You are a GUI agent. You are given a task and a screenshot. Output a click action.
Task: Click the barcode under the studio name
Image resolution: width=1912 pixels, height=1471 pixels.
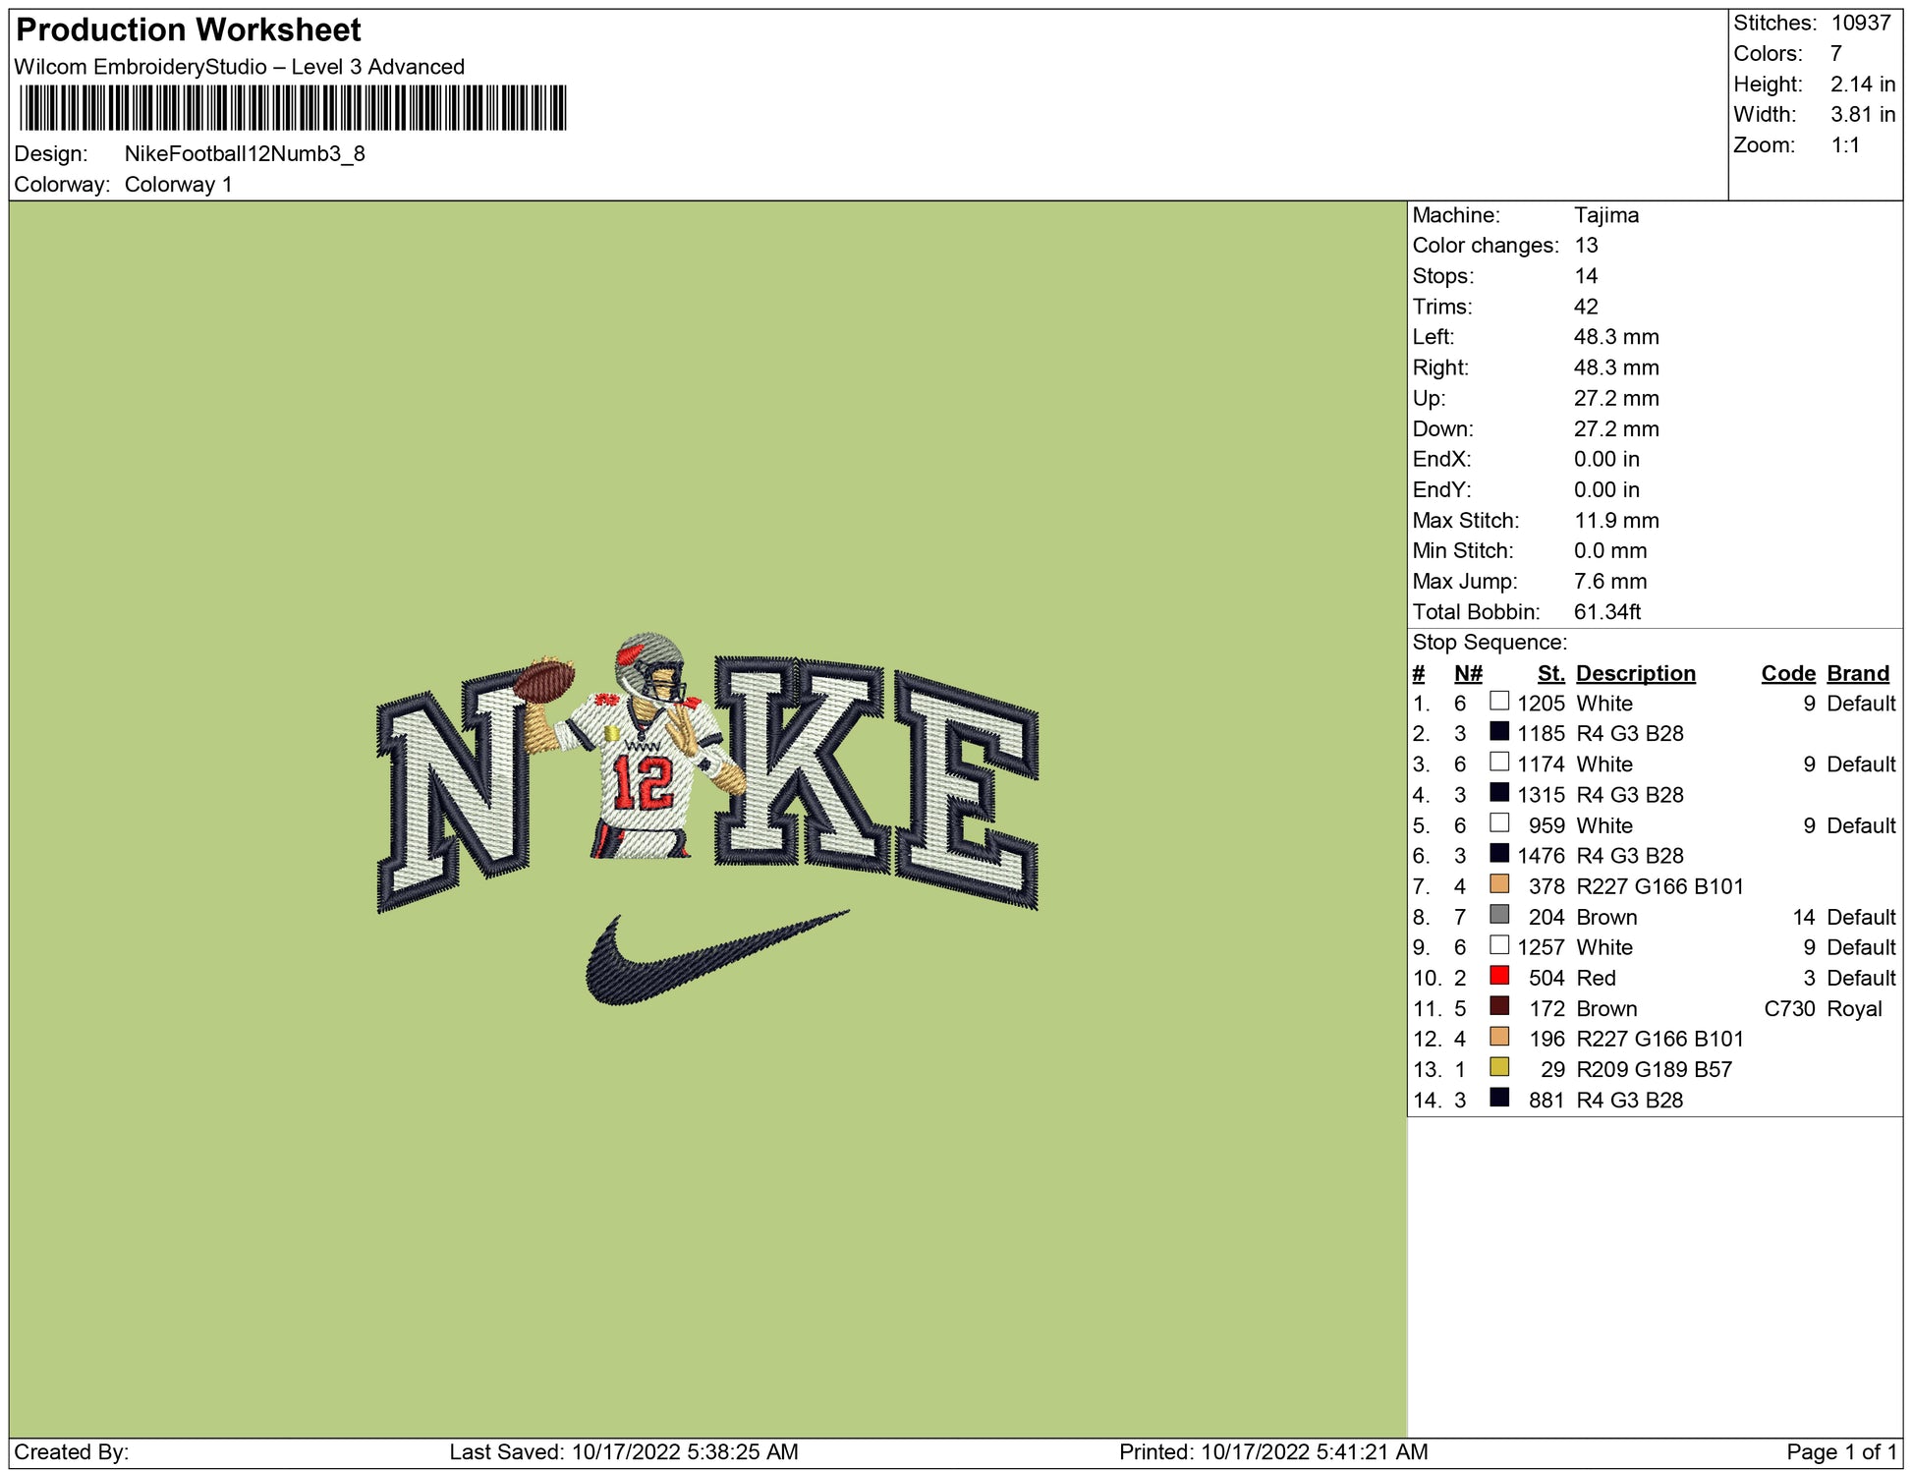[292, 108]
